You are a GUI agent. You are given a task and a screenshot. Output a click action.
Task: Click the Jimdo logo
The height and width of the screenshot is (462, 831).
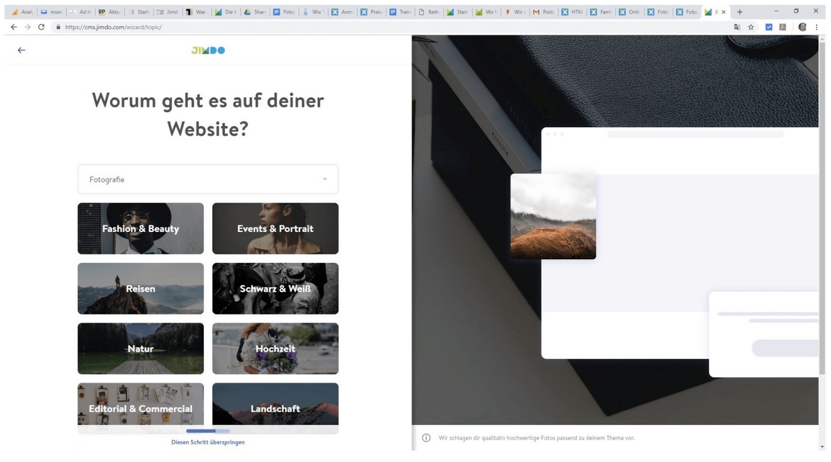(208, 50)
